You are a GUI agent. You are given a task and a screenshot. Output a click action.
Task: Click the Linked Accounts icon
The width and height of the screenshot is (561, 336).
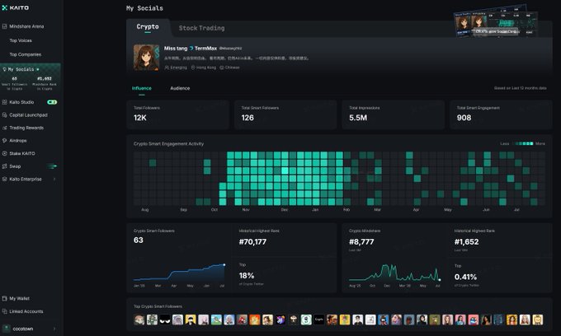[x=5, y=311]
